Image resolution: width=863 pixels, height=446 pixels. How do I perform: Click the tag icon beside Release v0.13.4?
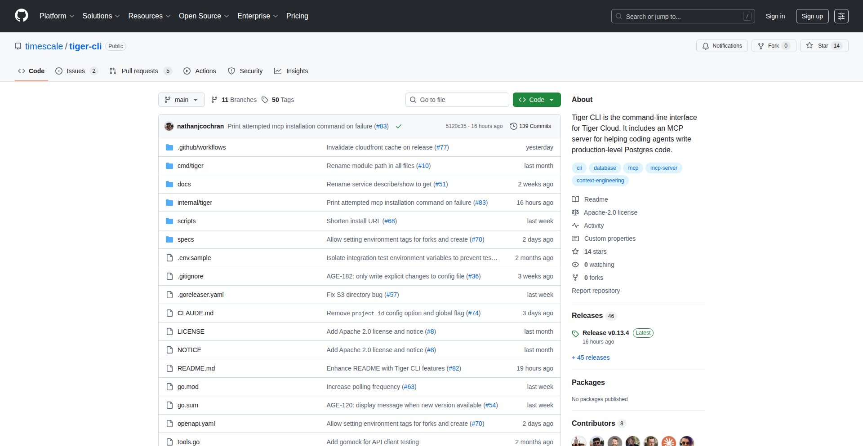(575, 334)
